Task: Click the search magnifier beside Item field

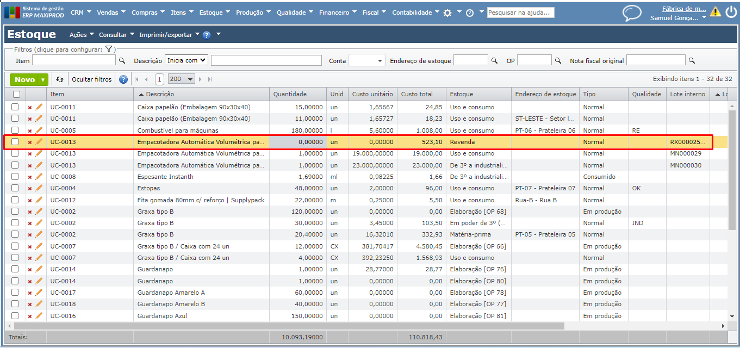Action: (122, 61)
